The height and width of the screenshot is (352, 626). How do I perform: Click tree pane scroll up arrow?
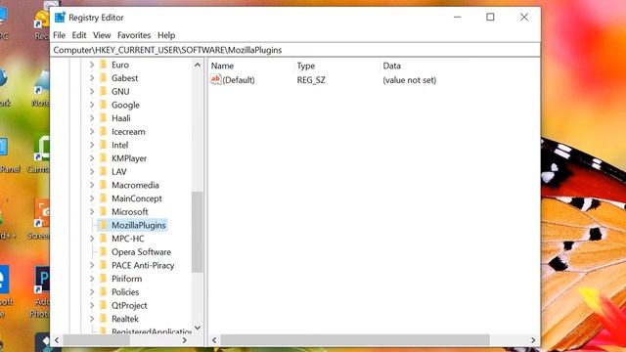pyautogui.click(x=198, y=65)
